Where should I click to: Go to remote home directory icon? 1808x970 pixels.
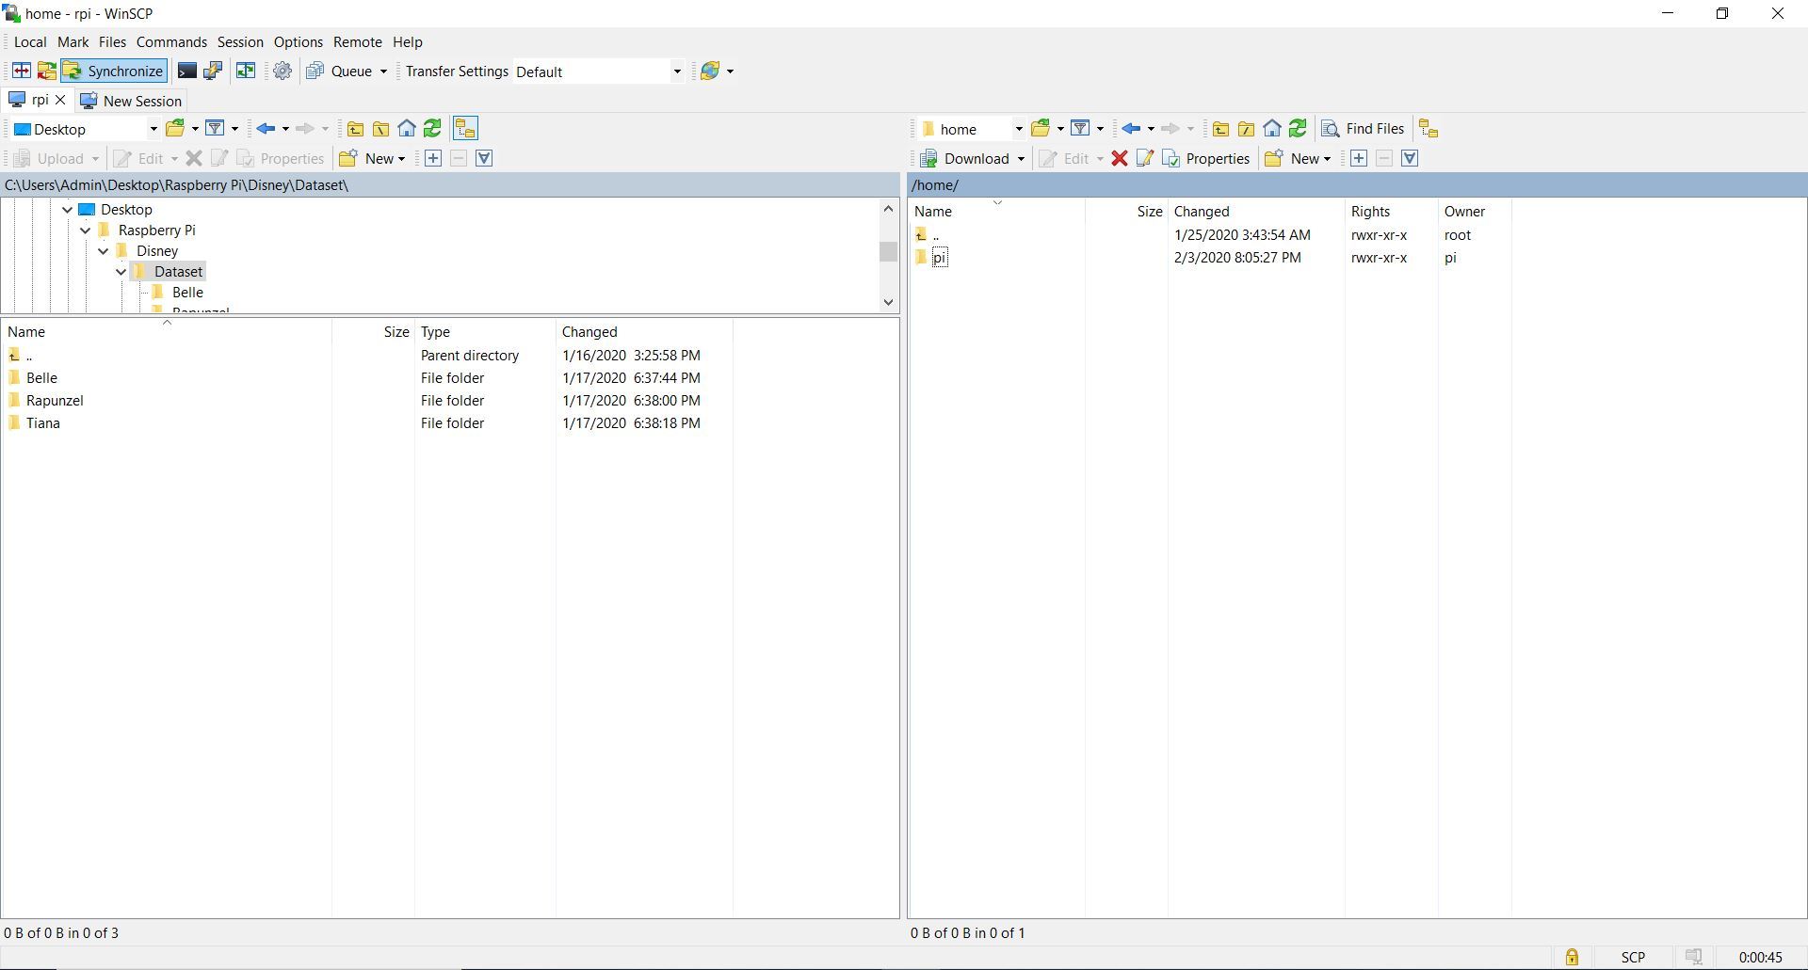click(x=1272, y=129)
